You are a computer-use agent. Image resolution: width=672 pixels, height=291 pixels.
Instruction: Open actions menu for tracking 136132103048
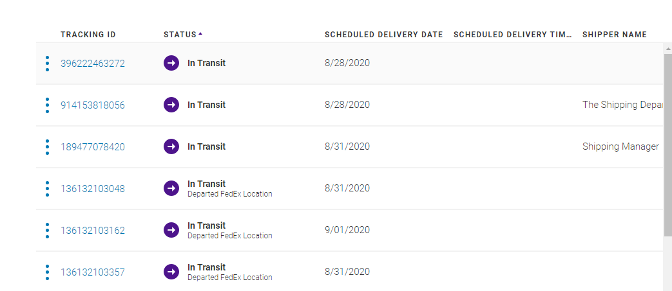point(47,189)
